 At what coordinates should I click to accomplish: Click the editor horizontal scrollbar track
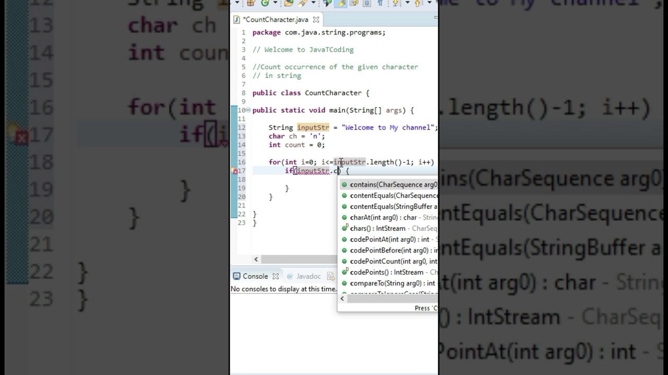(299, 259)
